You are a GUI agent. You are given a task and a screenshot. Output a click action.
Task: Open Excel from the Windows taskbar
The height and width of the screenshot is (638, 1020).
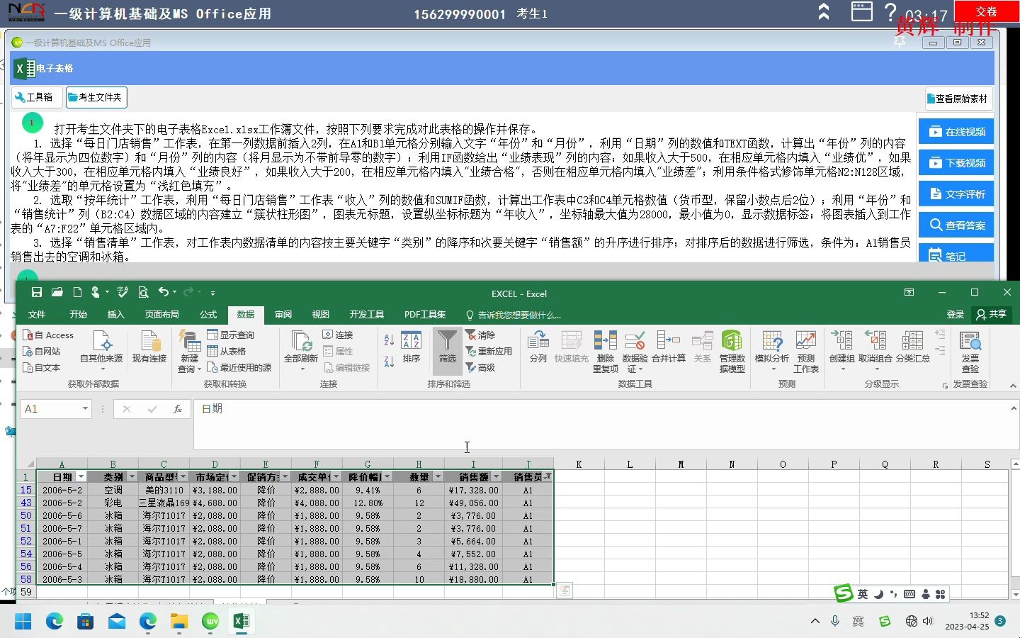241,622
